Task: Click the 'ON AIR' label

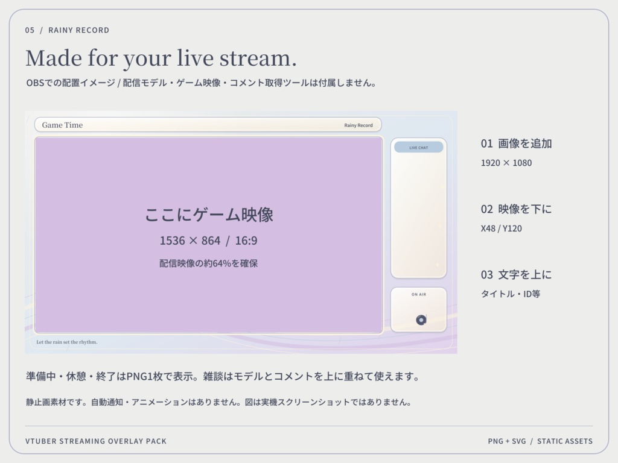Action: click(419, 294)
